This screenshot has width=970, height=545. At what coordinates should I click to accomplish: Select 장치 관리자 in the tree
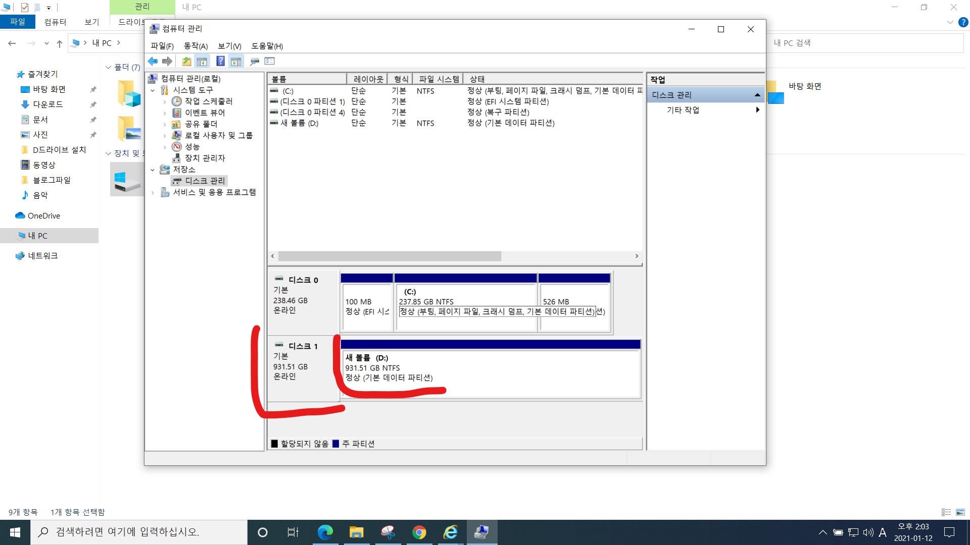click(x=205, y=158)
